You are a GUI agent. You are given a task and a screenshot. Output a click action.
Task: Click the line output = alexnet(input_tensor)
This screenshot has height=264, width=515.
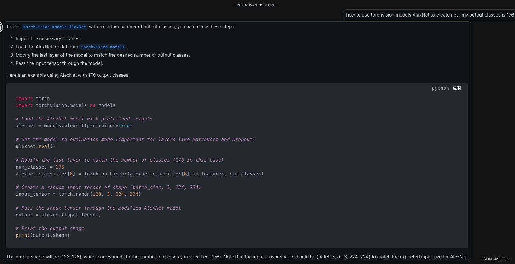click(58, 215)
